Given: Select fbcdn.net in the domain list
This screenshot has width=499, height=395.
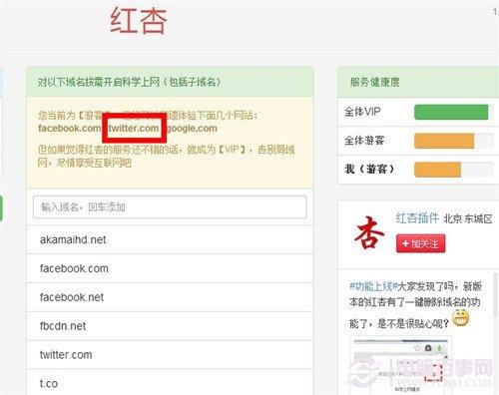Looking at the screenshot, I should (x=170, y=326).
